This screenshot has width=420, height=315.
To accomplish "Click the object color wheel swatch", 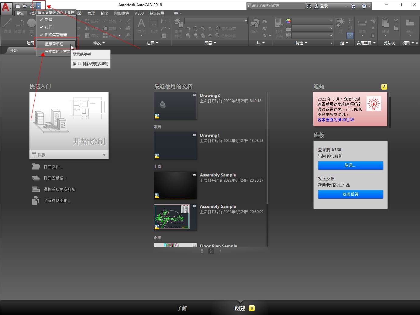I will pos(288,21).
